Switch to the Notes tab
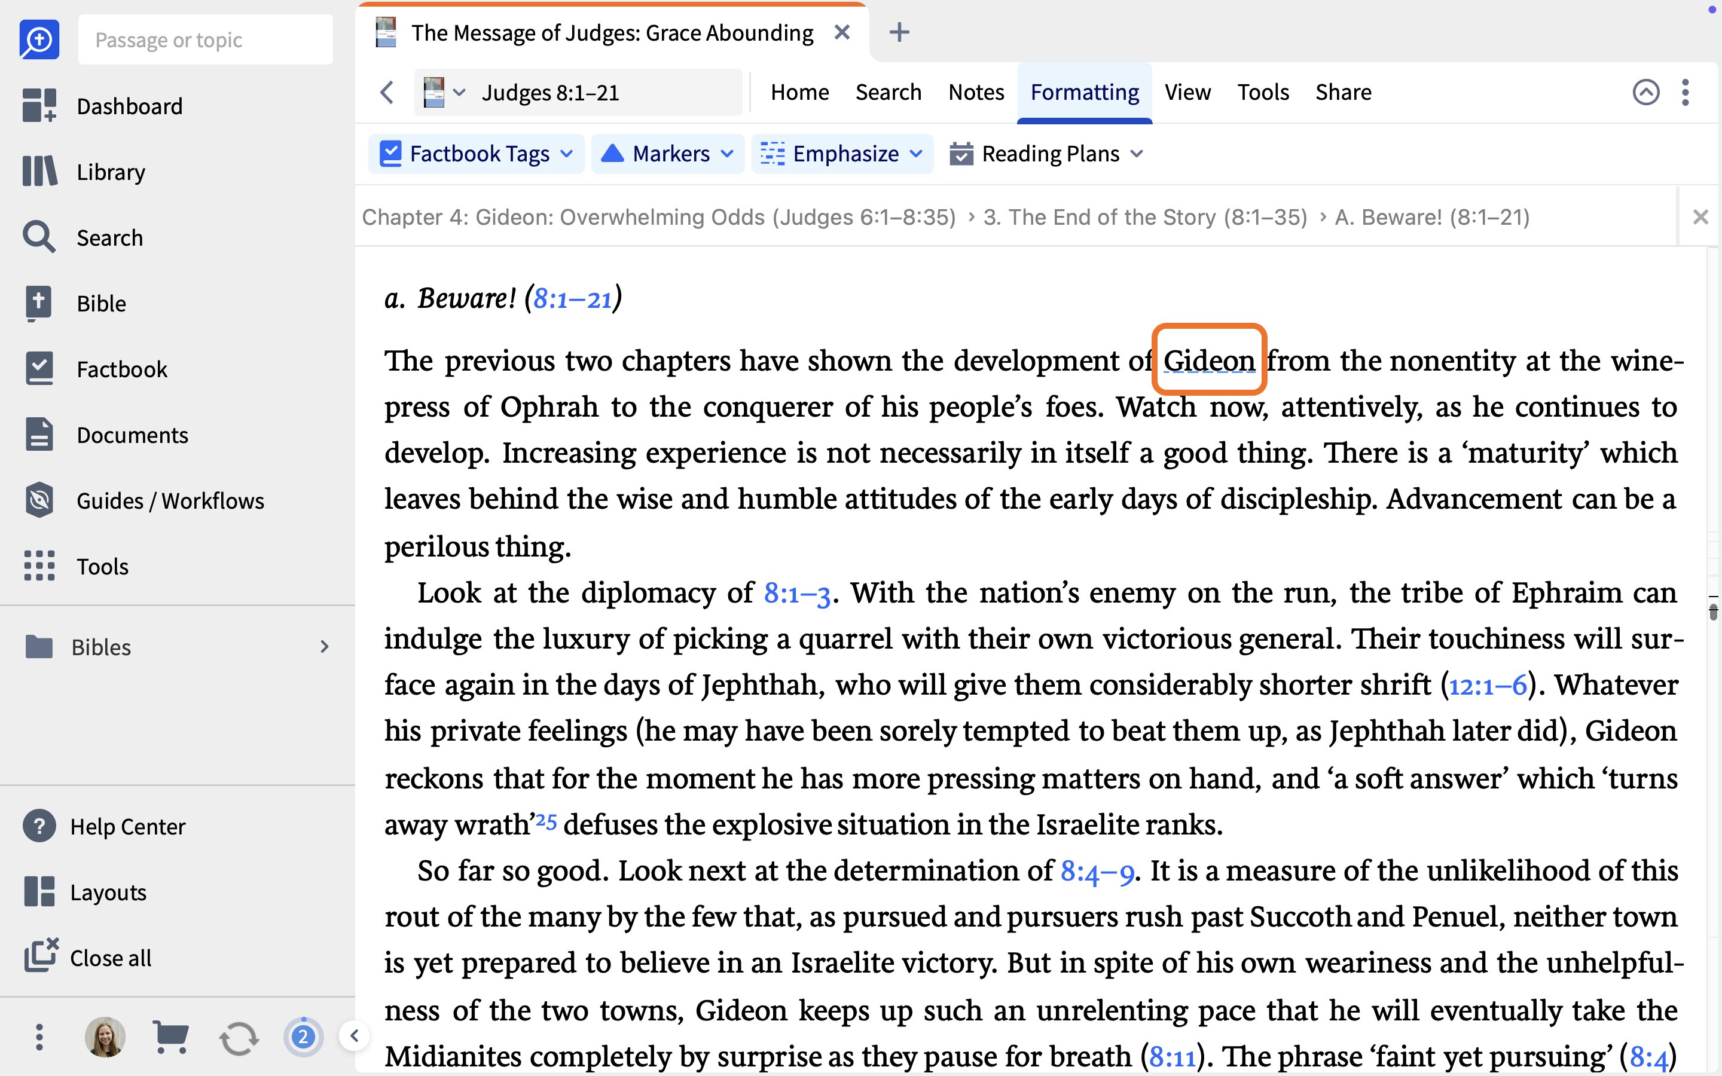 976,93
